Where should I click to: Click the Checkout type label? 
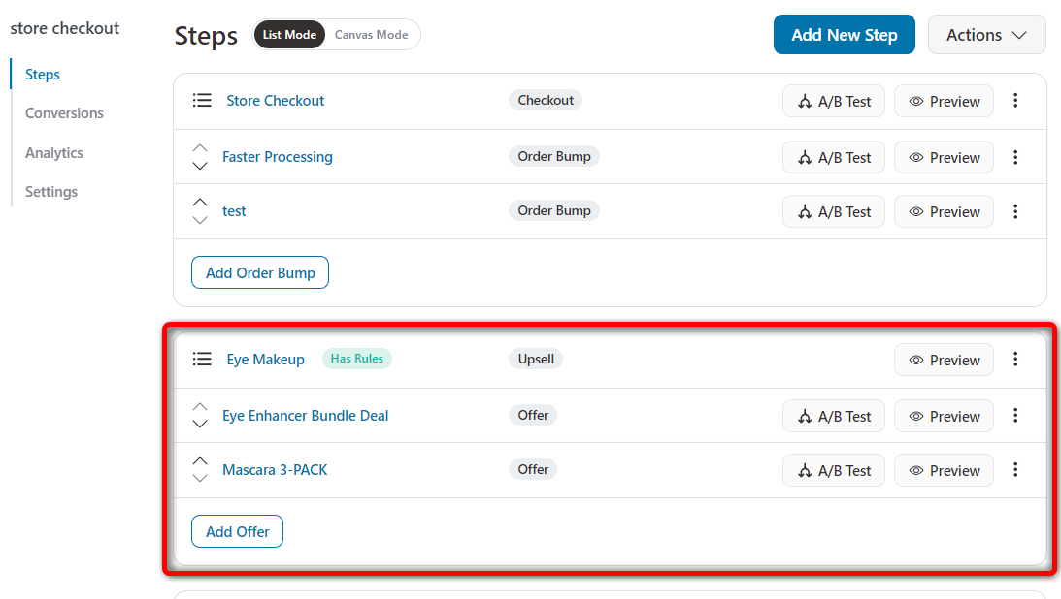[x=546, y=100]
